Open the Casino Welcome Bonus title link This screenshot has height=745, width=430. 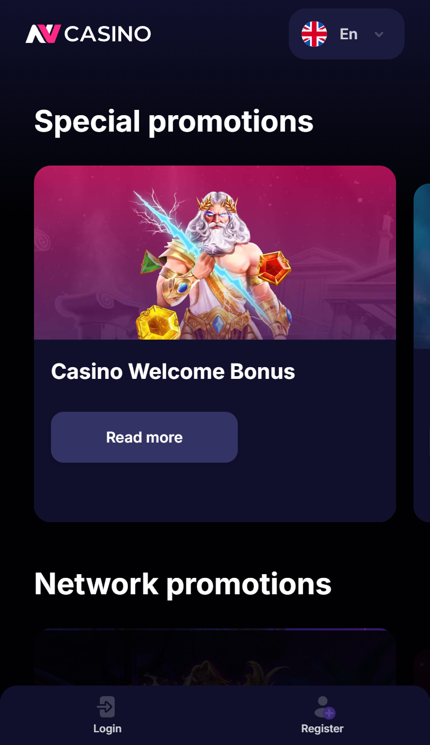(173, 371)
